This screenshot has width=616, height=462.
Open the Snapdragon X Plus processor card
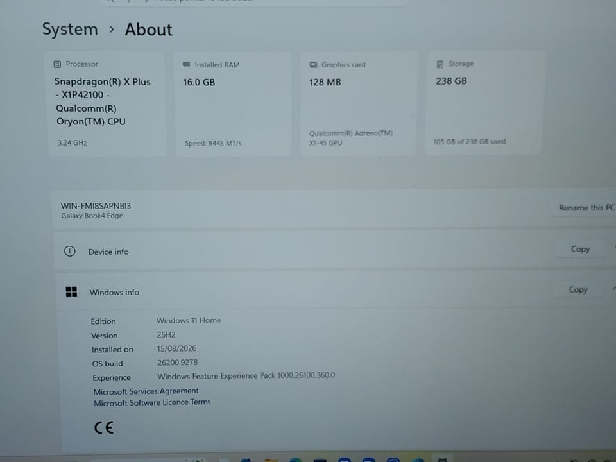tap(107, 104)
